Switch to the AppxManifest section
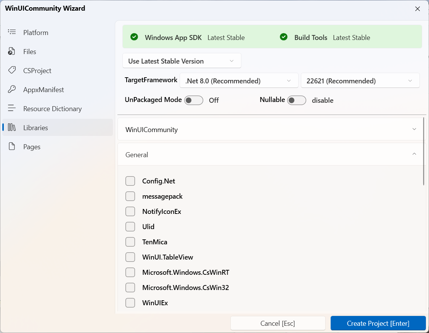The width and height of the screenshot is (429, 333). (58, 89)
